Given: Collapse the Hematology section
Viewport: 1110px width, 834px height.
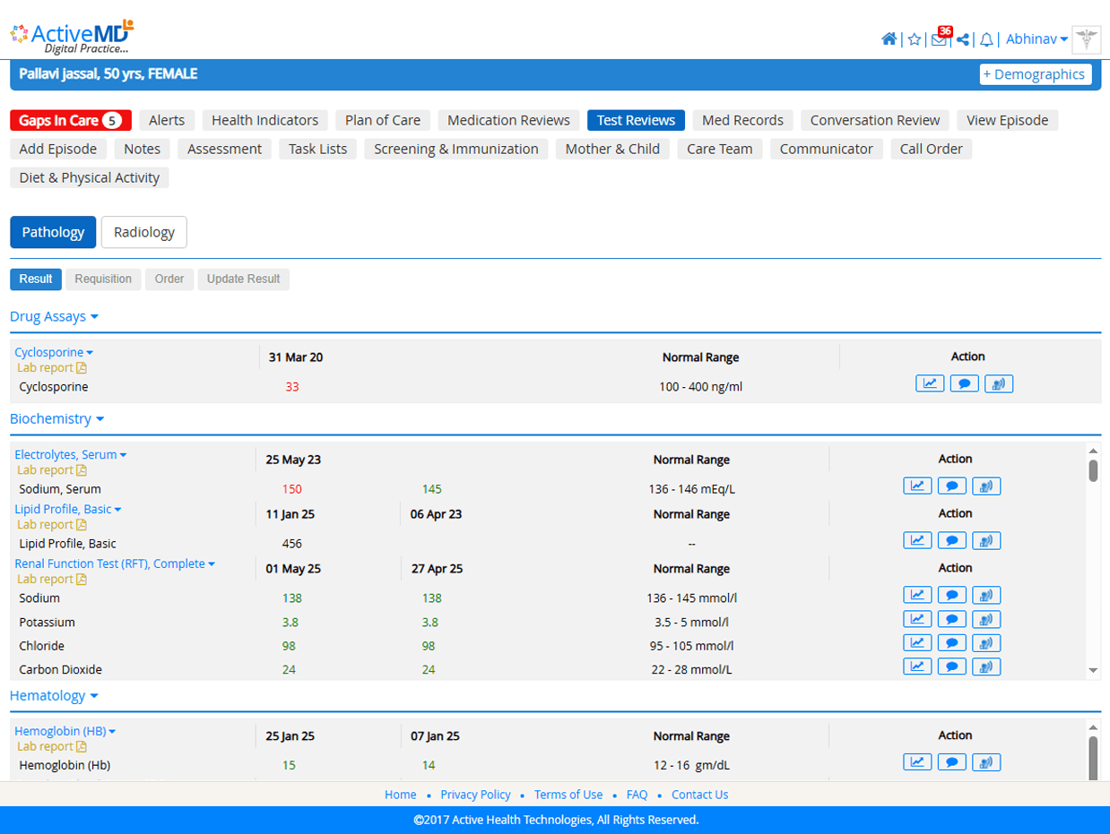Looking at the screenshot, I should click(x=54, y=696).
